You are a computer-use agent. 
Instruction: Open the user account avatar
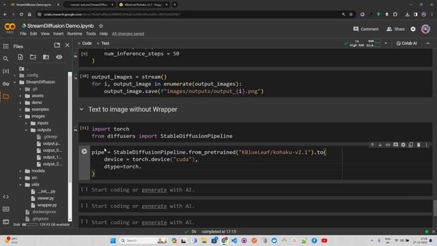pyautogui.click(x=425, y=29)
